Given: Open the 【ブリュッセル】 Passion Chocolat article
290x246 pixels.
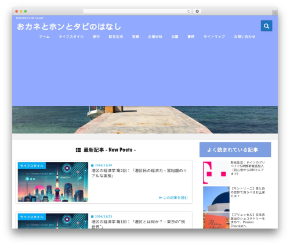Looking at the screenshot, I should pyautogui.click(x=248, y=220).
